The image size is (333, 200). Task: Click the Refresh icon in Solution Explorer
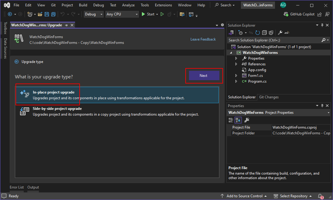[x=258, y=33]
